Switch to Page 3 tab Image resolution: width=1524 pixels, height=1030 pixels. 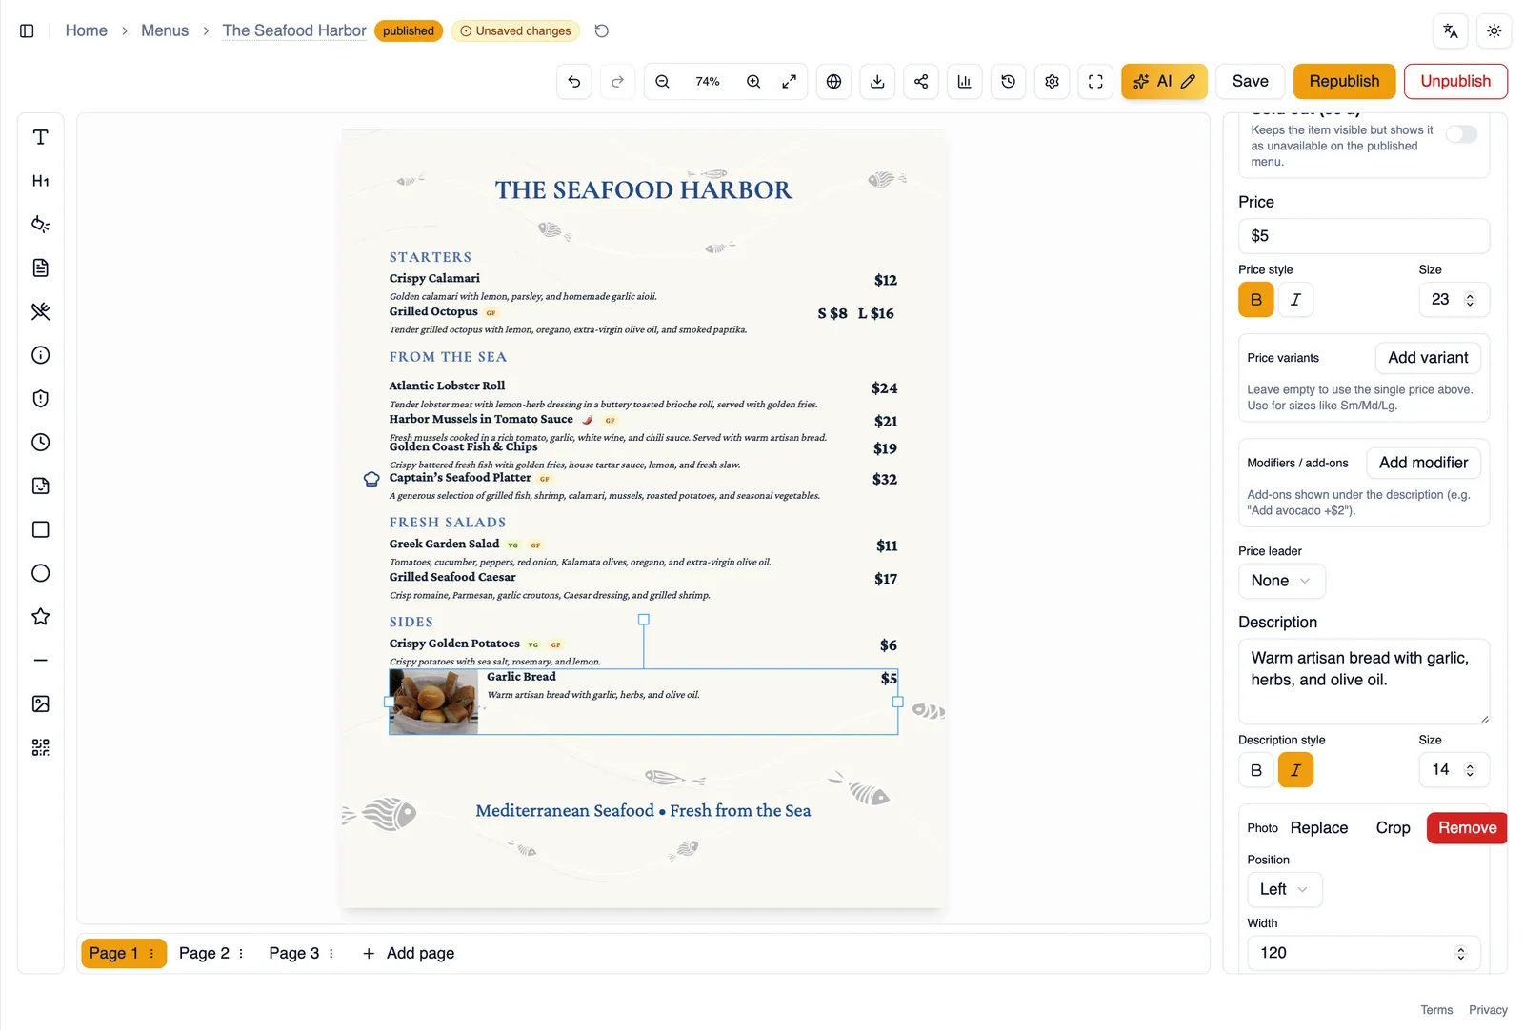tap(293, 953)
